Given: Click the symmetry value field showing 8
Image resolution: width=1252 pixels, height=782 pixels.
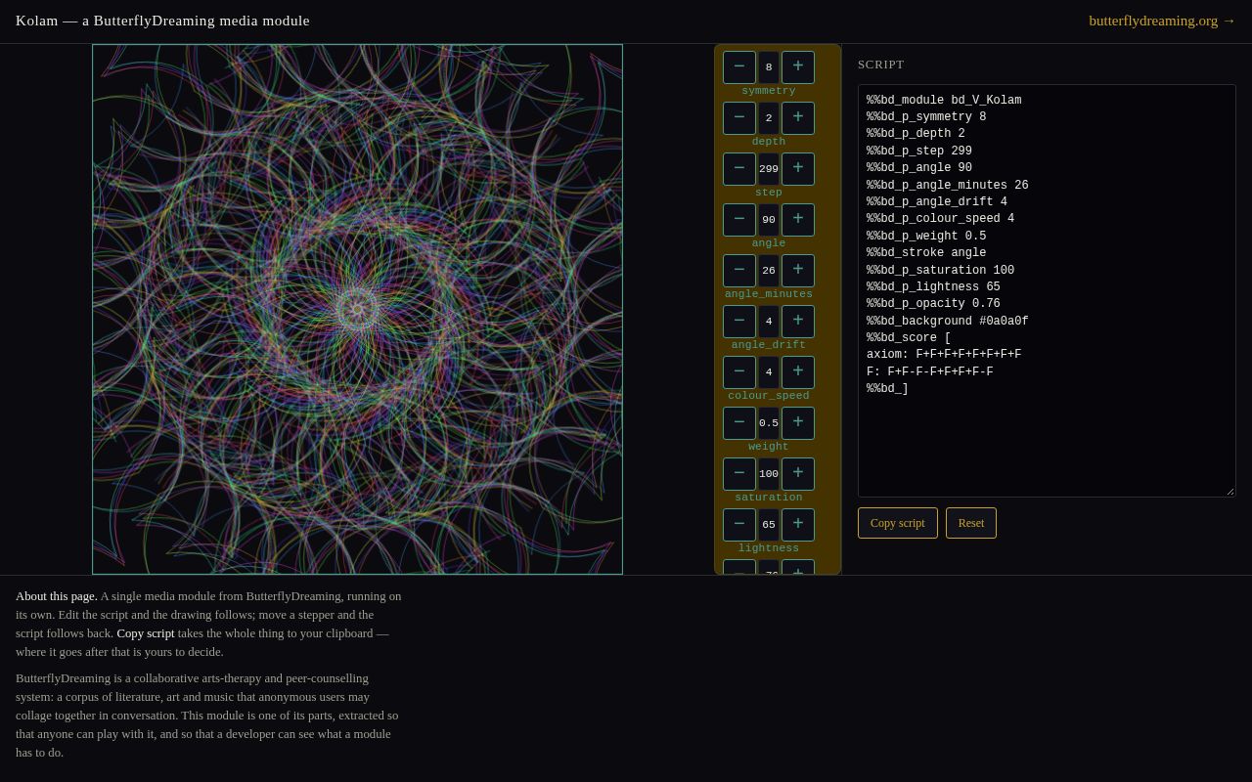Looking at the screenshot, I should click(769, 67).
